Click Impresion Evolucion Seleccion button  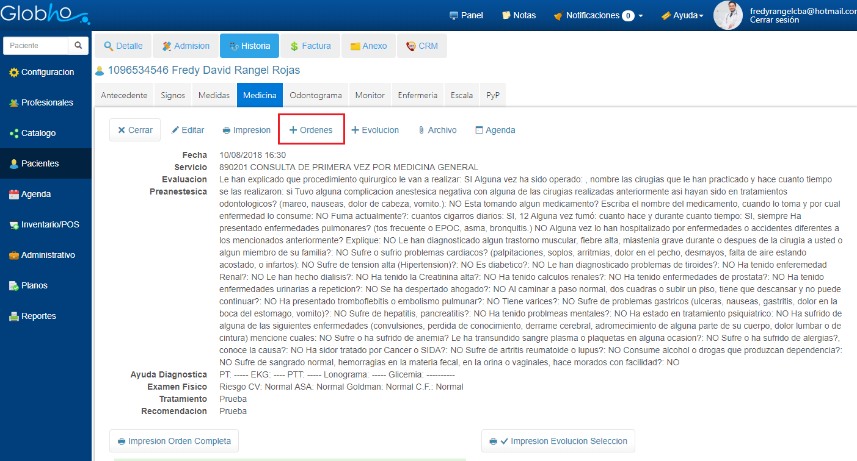[558, 441]
